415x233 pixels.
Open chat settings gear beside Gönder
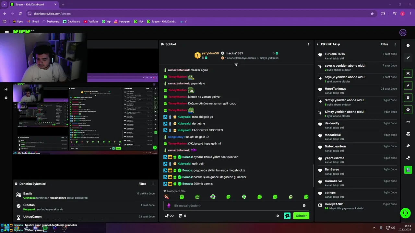click(x=278, y=216)
